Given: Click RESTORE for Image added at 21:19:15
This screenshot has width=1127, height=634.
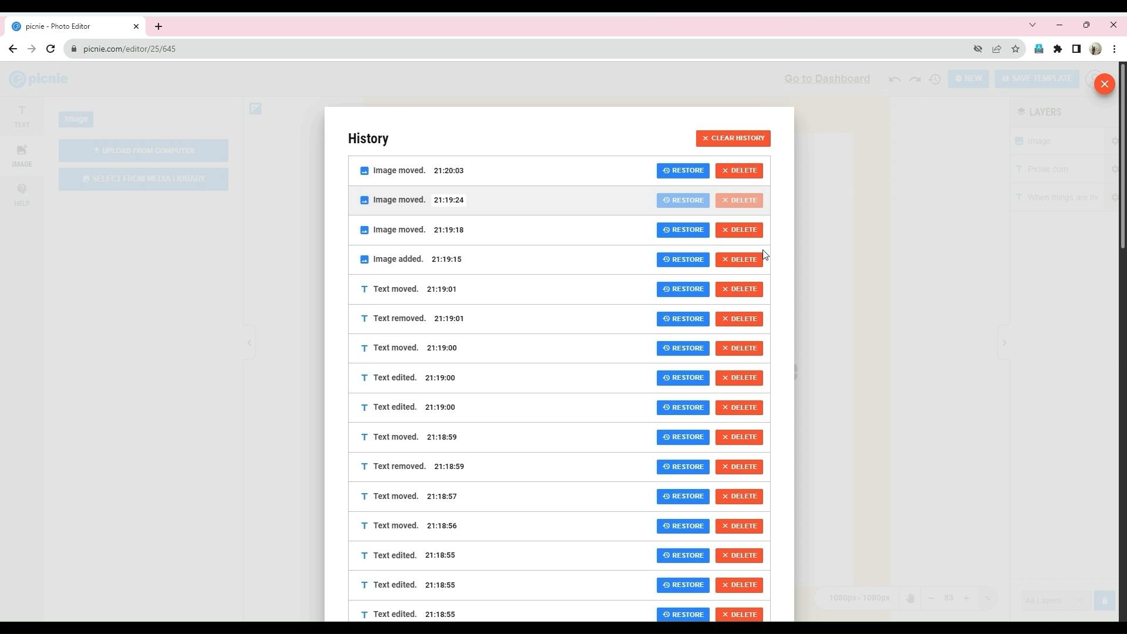Looking at the screenshot, I should pos(683,258).
